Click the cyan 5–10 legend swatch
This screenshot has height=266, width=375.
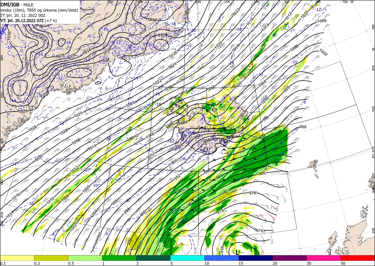coord(187,258)
